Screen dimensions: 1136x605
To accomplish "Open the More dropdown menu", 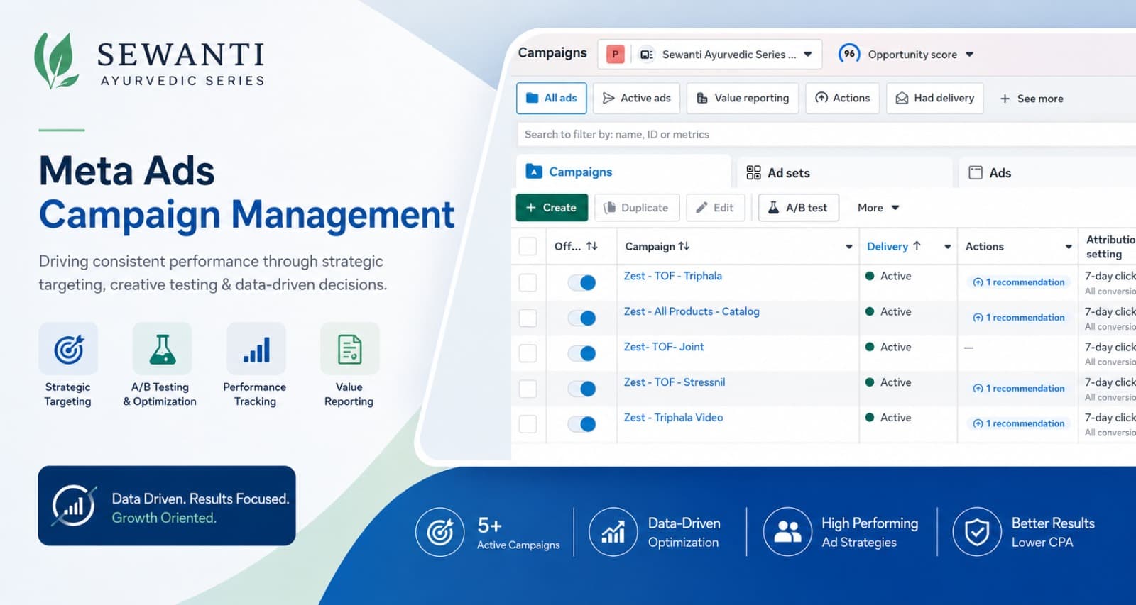I will tap(878, 208).
